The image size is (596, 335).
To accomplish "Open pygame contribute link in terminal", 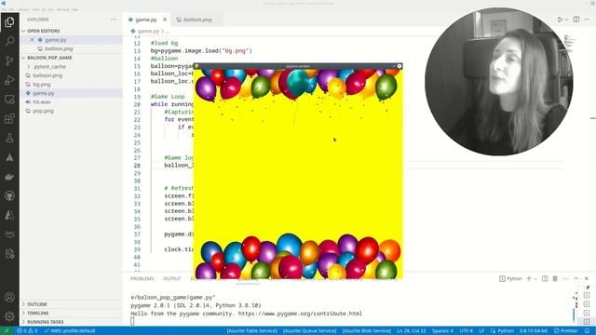I will (300, 314).
